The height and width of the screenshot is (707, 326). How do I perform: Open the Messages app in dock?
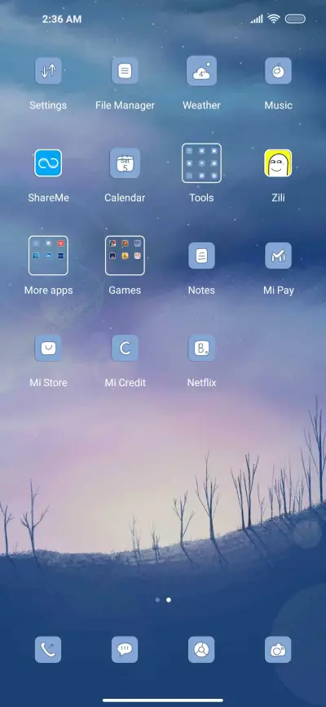coord(125,650)
